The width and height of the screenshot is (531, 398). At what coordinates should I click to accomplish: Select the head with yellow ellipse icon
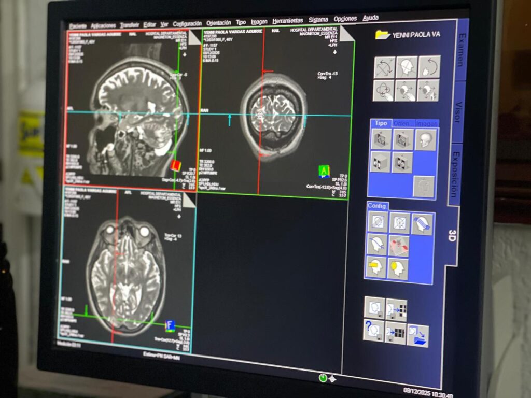pos(398,268)
